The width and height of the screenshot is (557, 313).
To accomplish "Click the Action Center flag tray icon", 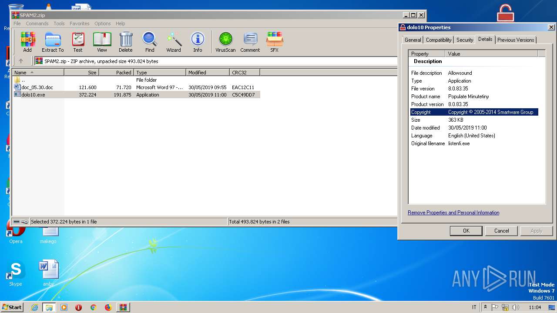I will point(495,307).
